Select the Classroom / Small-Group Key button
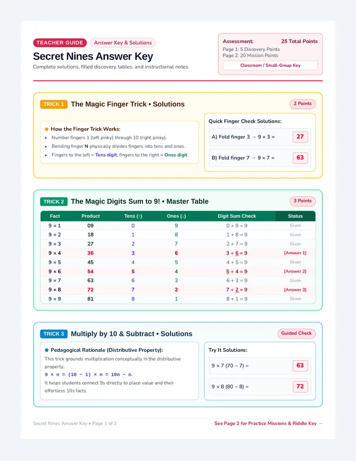This screenshot has width=356, height=461. tap(270, 65)
